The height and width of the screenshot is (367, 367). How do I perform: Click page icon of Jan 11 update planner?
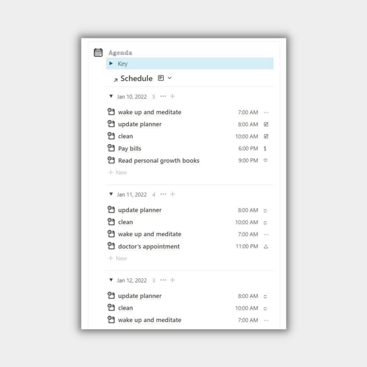111,210
